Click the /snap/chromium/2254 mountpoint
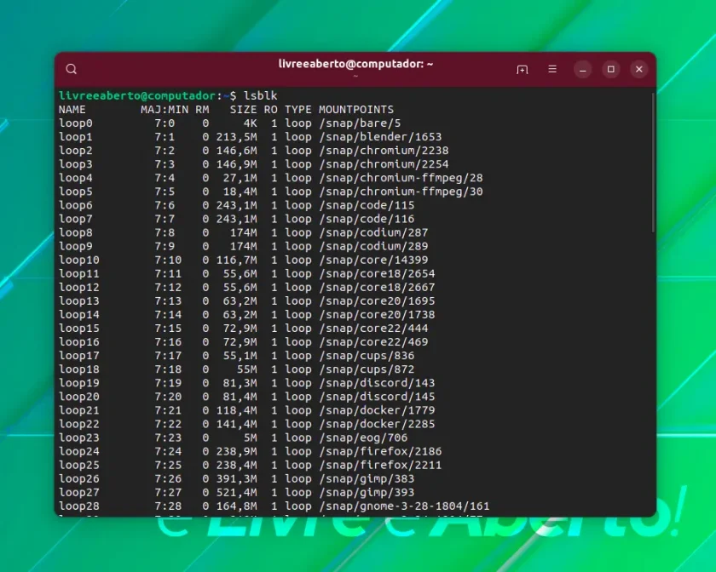The height and width of the screenshot is (572, 716). [x=384, y=164]
